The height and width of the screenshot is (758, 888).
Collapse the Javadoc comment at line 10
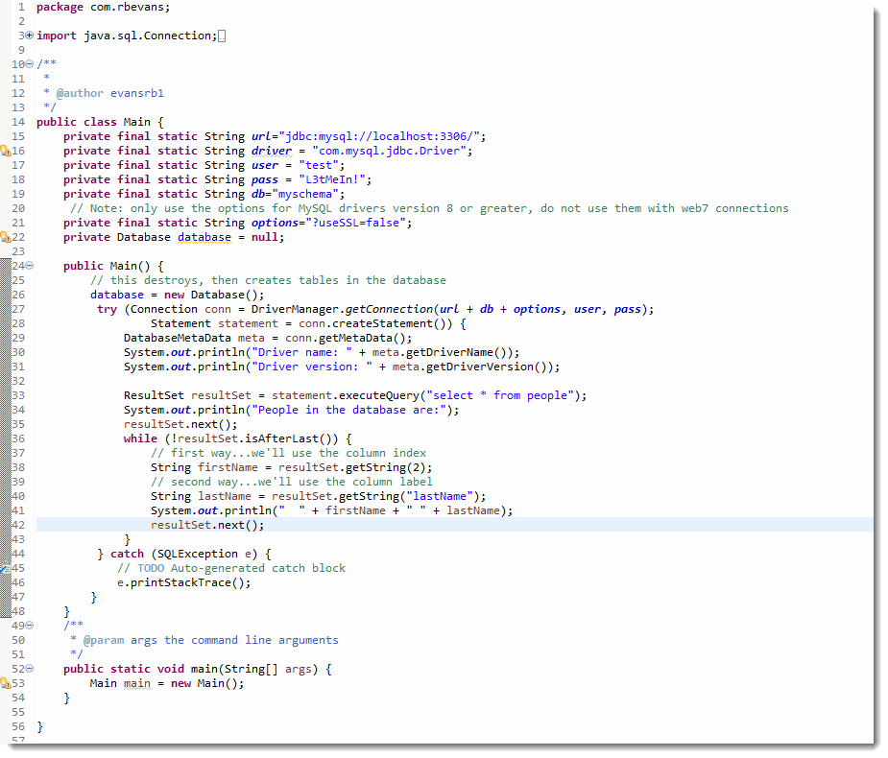pyautogui.click(x=30, y=64)
